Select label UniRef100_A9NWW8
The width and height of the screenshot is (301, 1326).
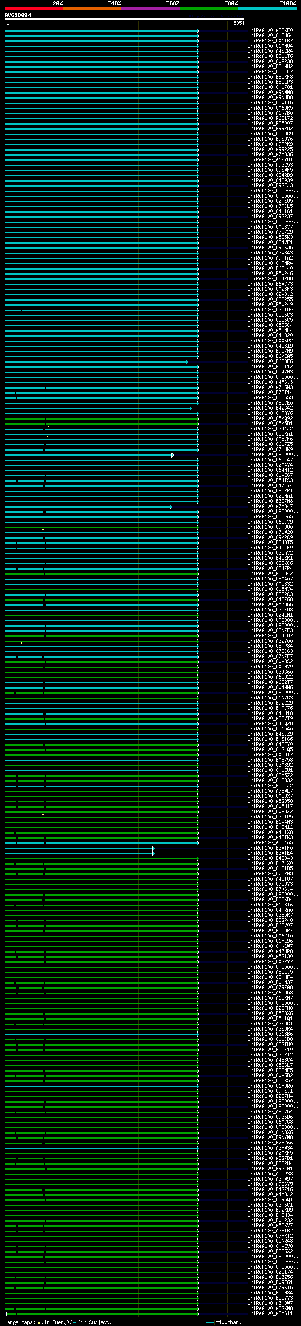[270, 93]
